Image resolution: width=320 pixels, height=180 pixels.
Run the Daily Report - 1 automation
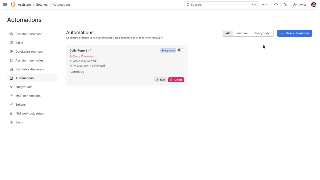pos(160,80)
